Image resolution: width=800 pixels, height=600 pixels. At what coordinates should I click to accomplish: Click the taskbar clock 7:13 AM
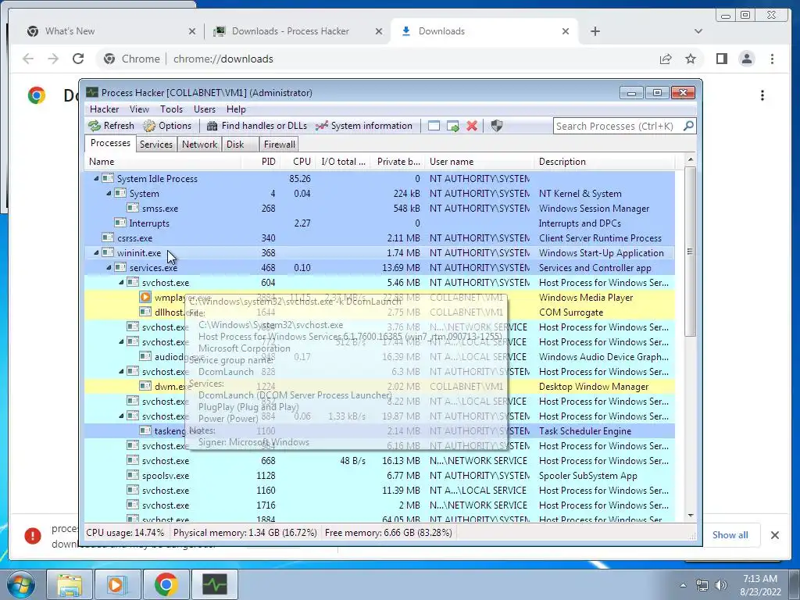pyautogui.click(x=759, y=579)
